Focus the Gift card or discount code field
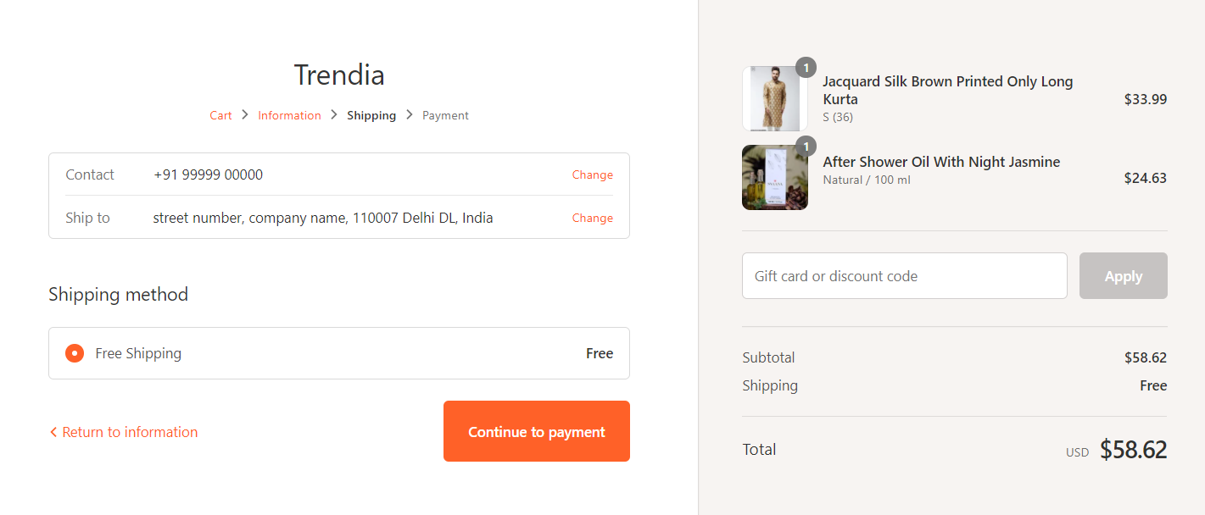1205x515 pixels. 905,275
